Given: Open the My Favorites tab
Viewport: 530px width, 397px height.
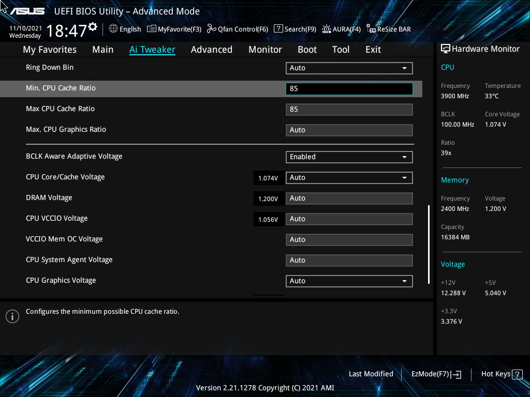Looking at the screenshot, I should point(50,50).
